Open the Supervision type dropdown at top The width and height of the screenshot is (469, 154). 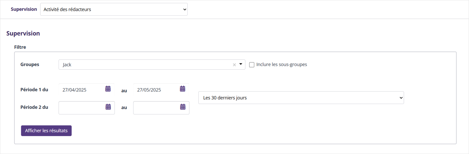coord(114,9)
